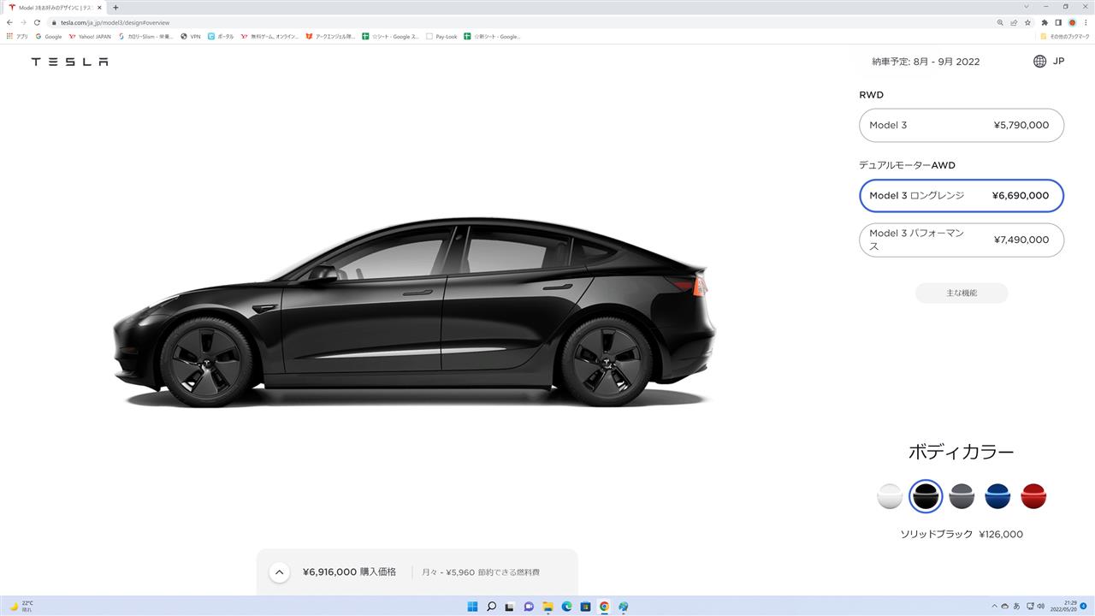Select Model 3 RWD ¥5,790,000 option
Image resolution: width=1095 pixels, height=616 pixels.
[962, 125]
